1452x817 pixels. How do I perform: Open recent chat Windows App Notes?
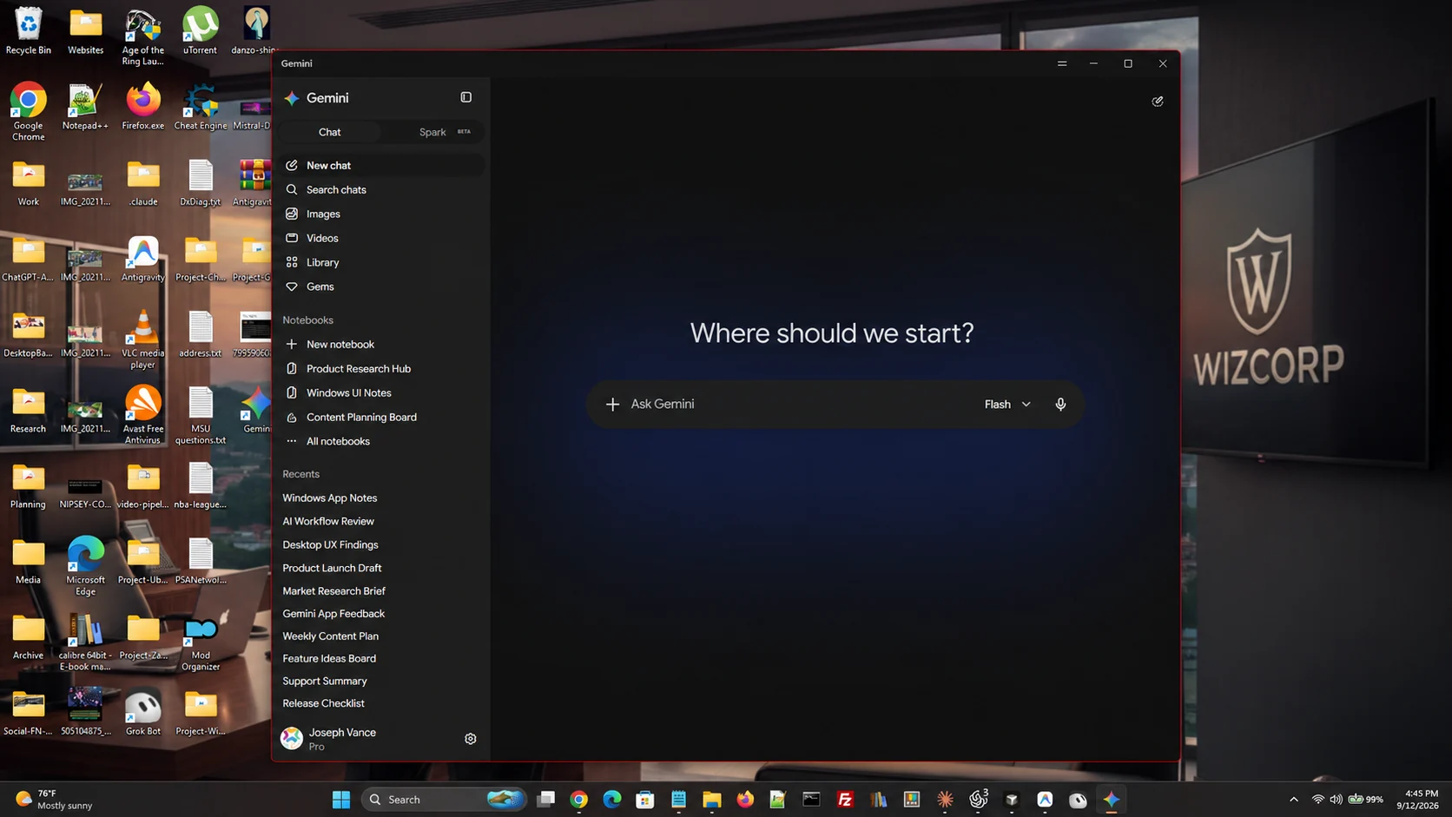click(x=329, y=498)
